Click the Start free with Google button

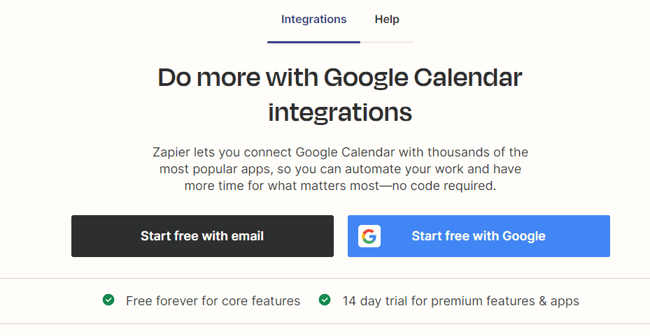pos(479,236)
